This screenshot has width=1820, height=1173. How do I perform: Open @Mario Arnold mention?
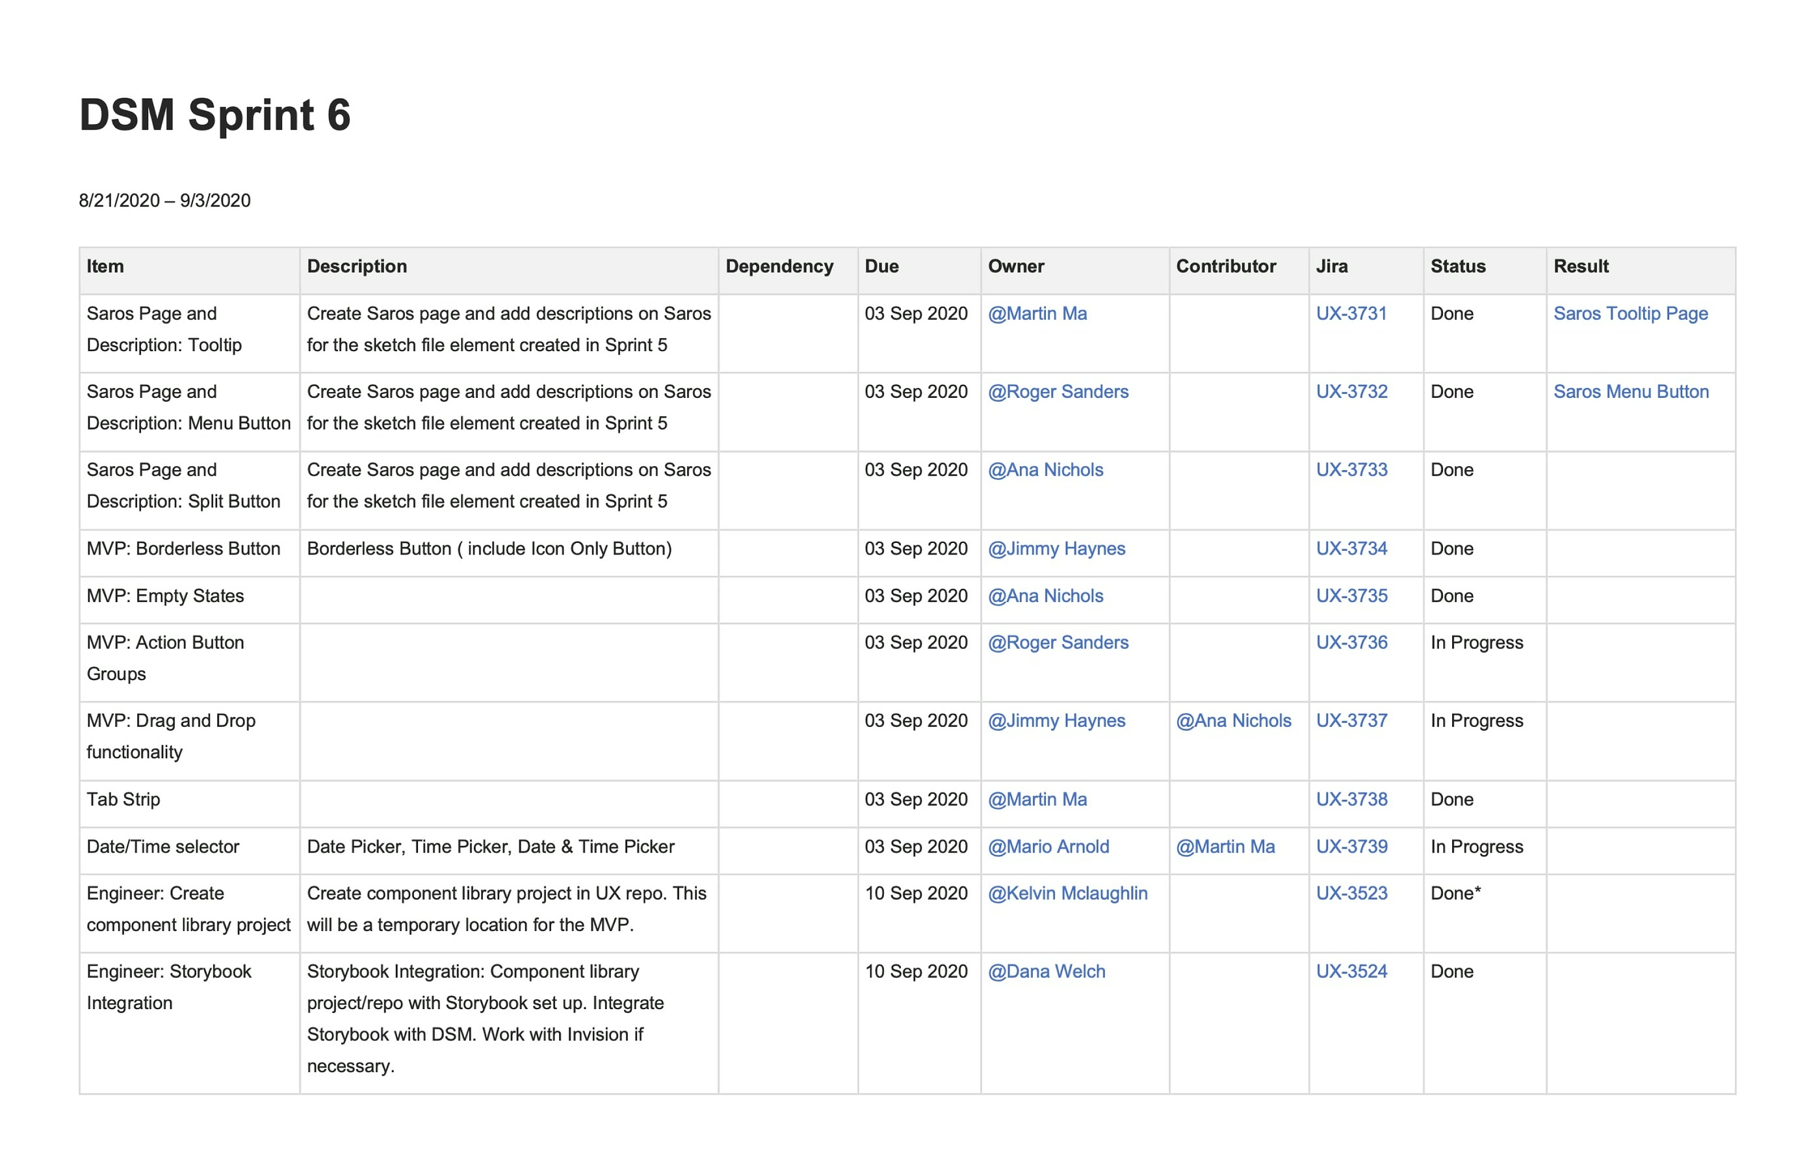(x=1048, y=846)
